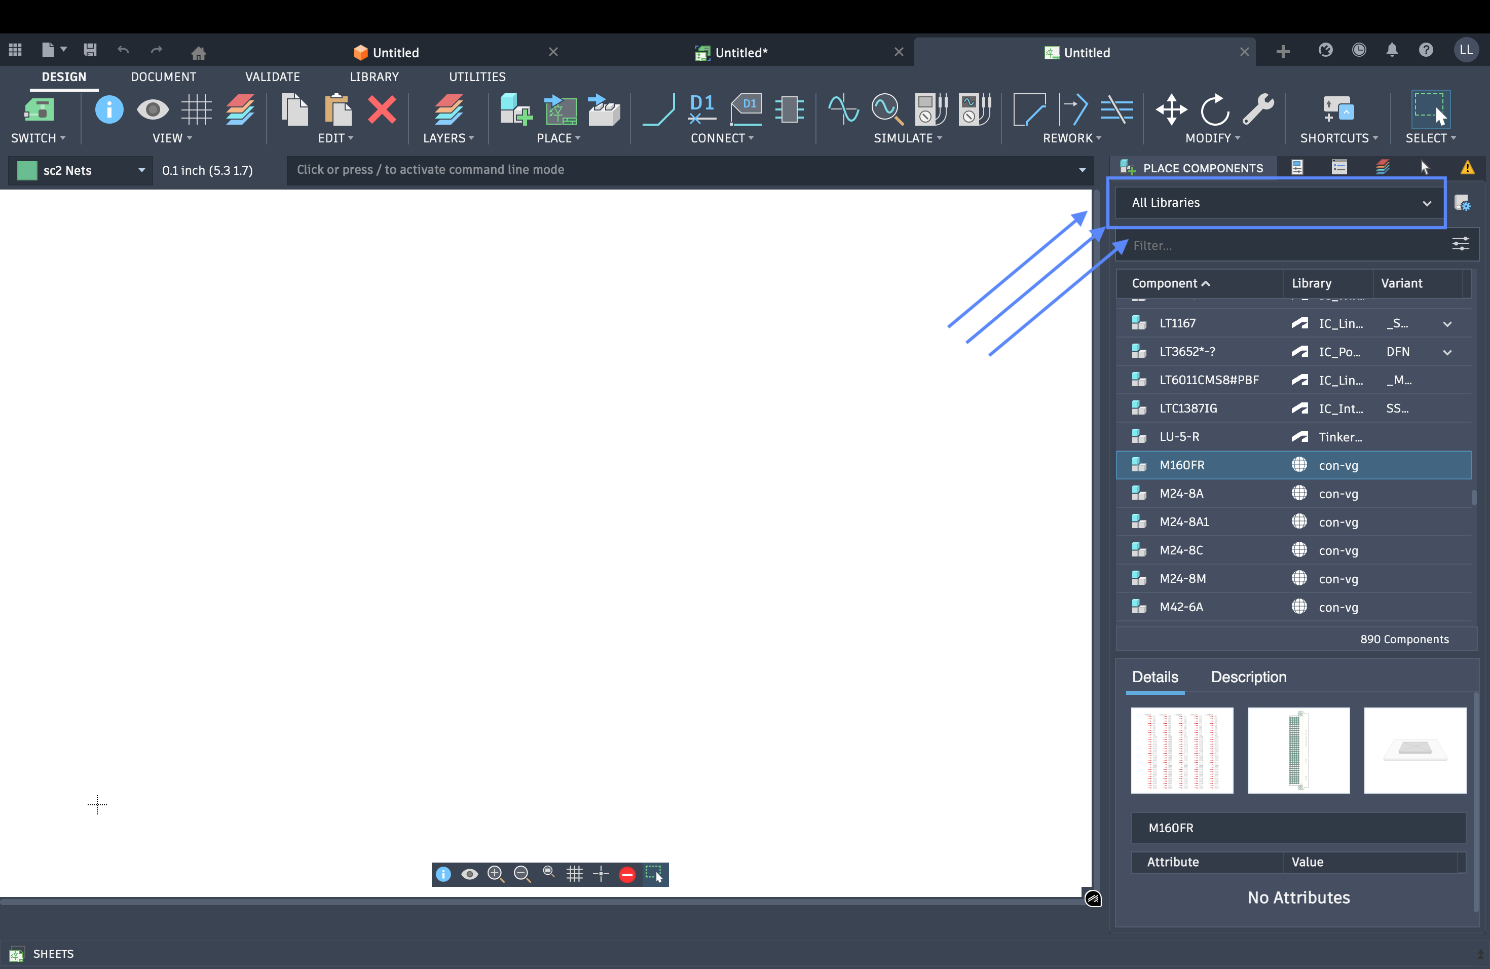Viewport: 1490px width, 969px height.
Task: Click the Net connect tool icon
Action: tap(659, 109)
